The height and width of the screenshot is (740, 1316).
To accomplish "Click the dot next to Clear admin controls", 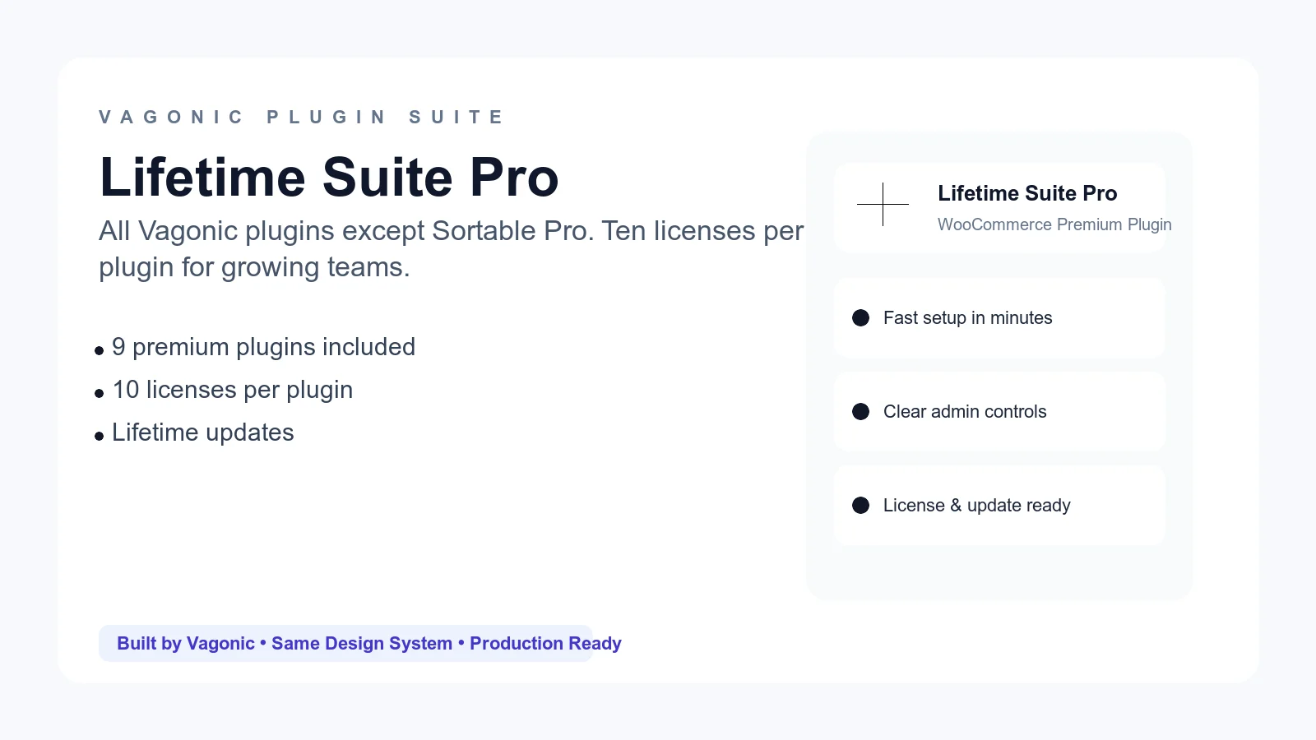I will click(x=860, y=412).
